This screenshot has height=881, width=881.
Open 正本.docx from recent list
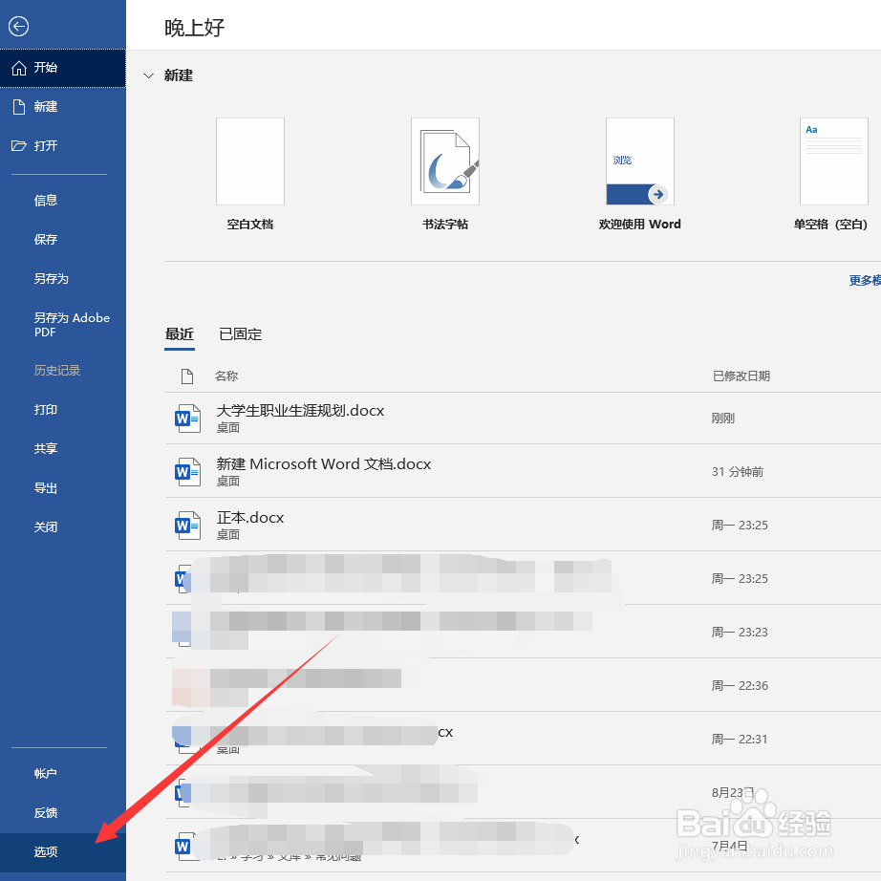[x=250, y=518]
